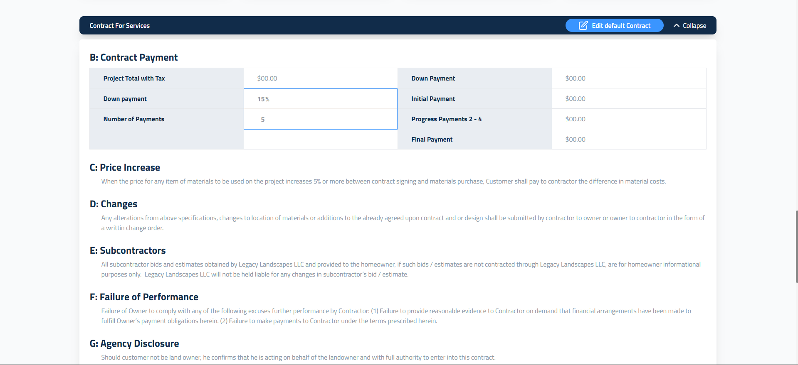Click the Number of Payments row label
This screenshot has width=798, height=365.
point(133,119)
